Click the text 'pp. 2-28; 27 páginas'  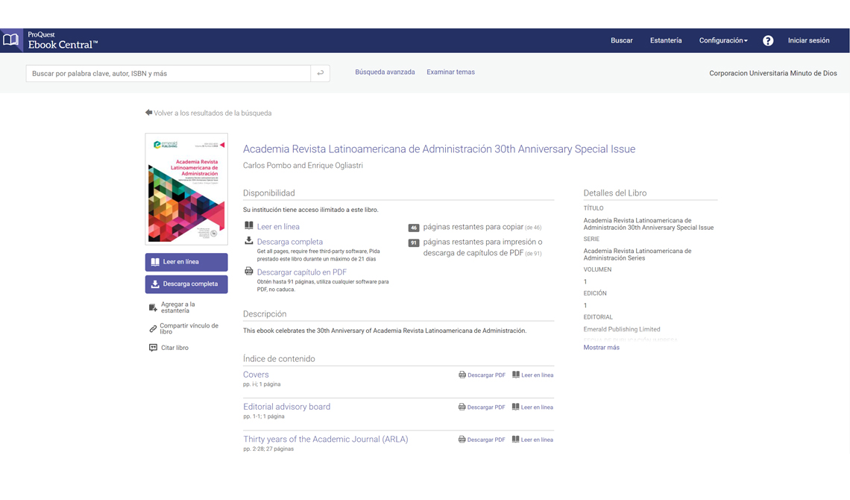268,449
